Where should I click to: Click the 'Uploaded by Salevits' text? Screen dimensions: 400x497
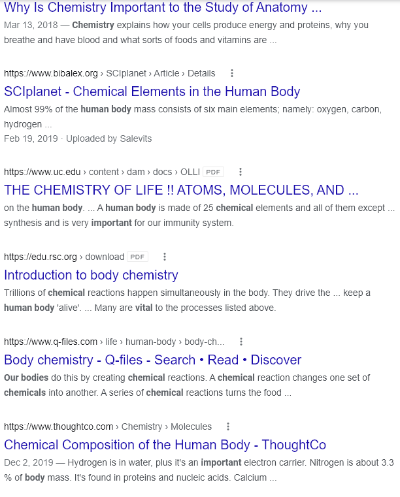(x=108, y=138)
